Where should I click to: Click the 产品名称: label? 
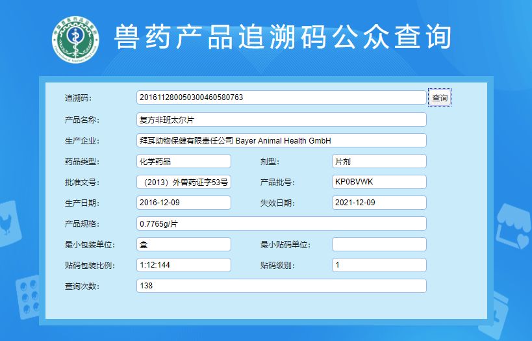(x=82, y=120)
